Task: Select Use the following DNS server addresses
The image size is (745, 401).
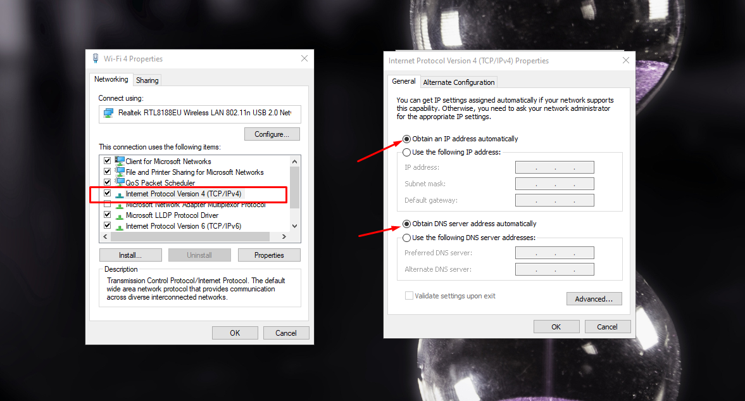Action: coord(407,238)
